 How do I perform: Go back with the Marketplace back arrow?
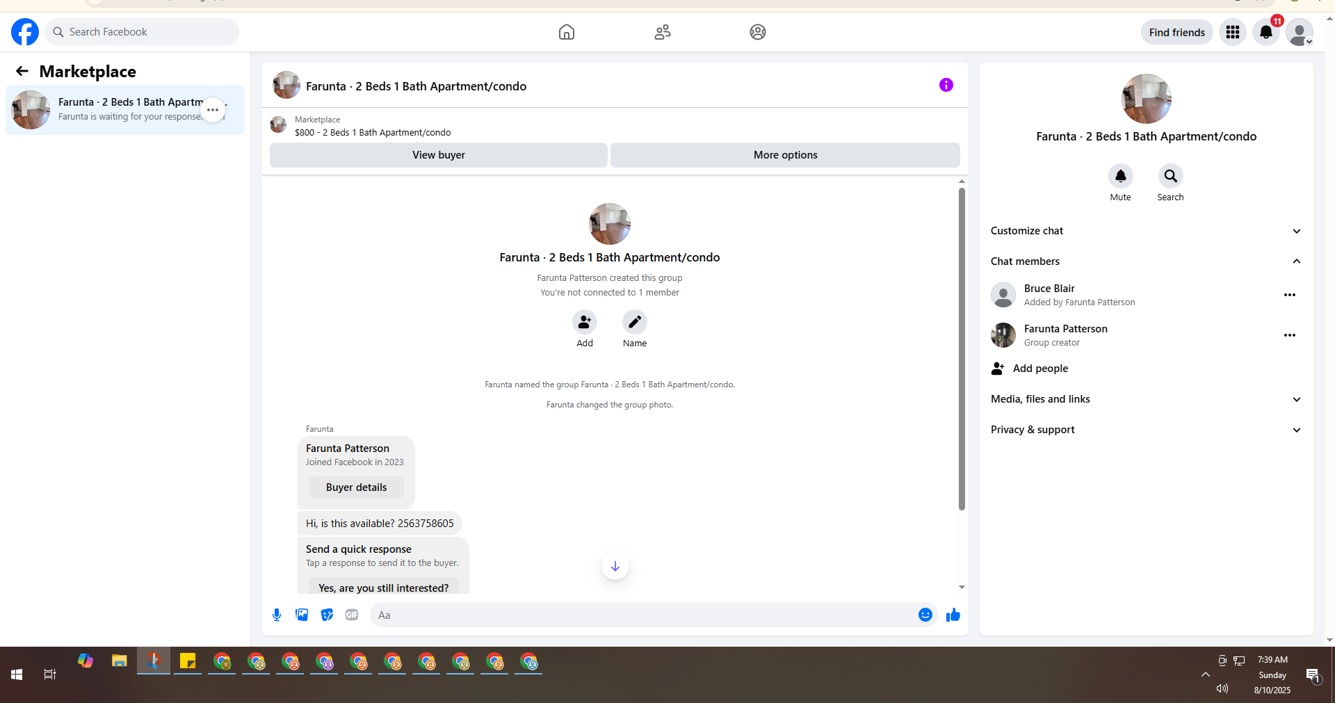[22, 71]
